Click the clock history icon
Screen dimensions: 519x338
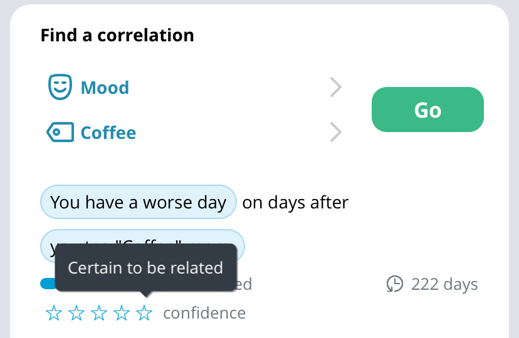pos(394,284)
